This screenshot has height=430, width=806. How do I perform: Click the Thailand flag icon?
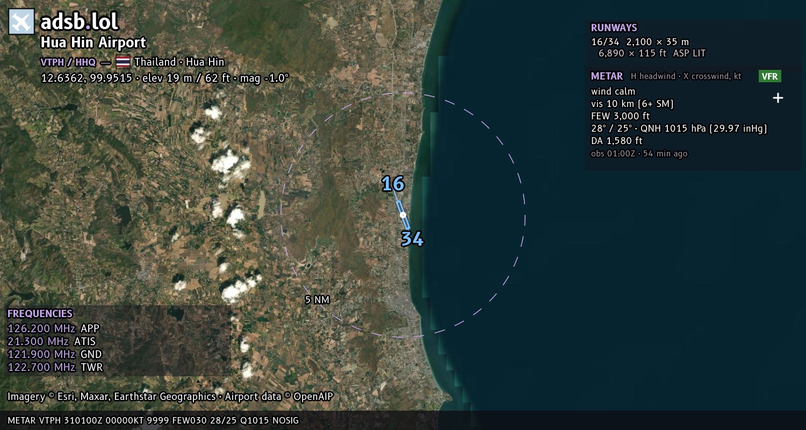pyautogui.click(x=123, y=62)
